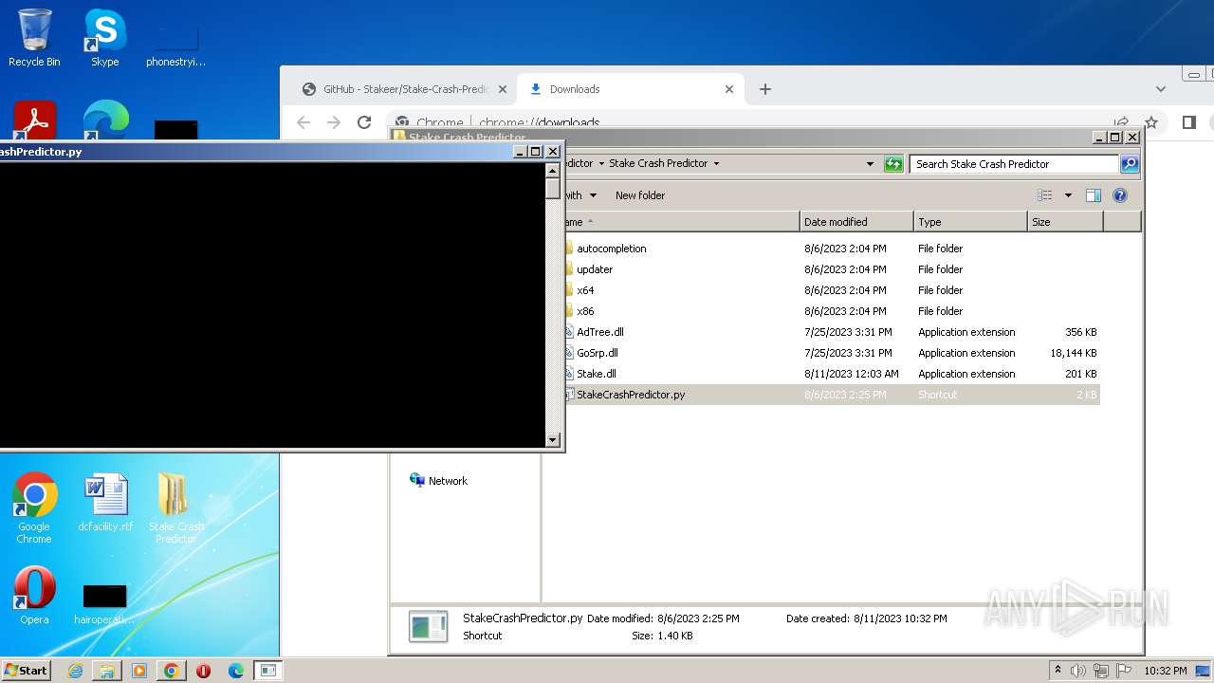Click the Chrome address bar
1214x683 pixels.
pos(749,122)
